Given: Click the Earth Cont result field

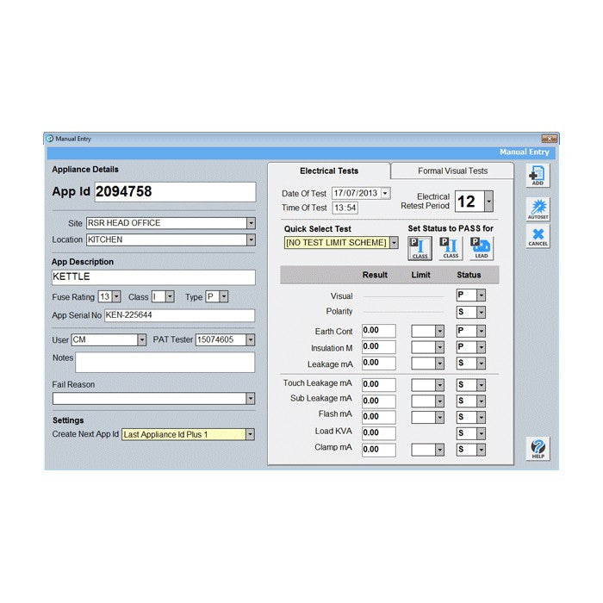Looking at the screenshot, I should click(x=378, y=331).
